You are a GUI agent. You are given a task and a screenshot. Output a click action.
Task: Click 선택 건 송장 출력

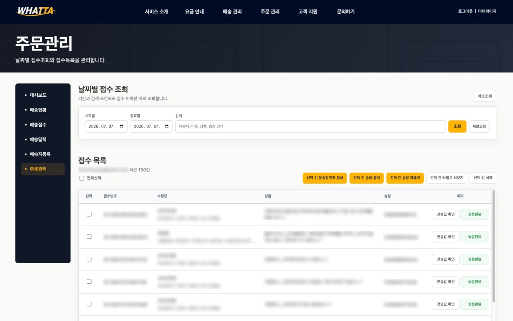(x=366, y=178)
